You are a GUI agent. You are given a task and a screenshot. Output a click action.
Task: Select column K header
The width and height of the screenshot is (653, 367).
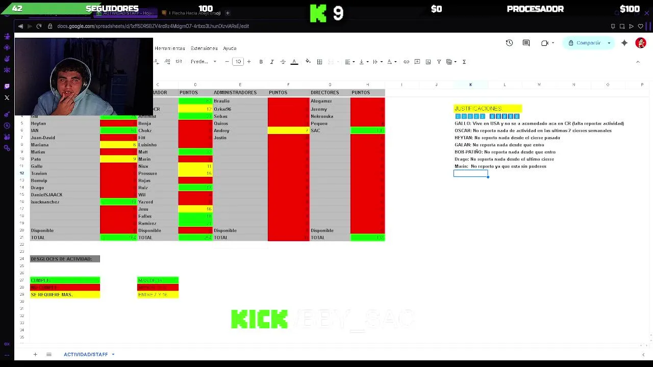pos(470,85)
